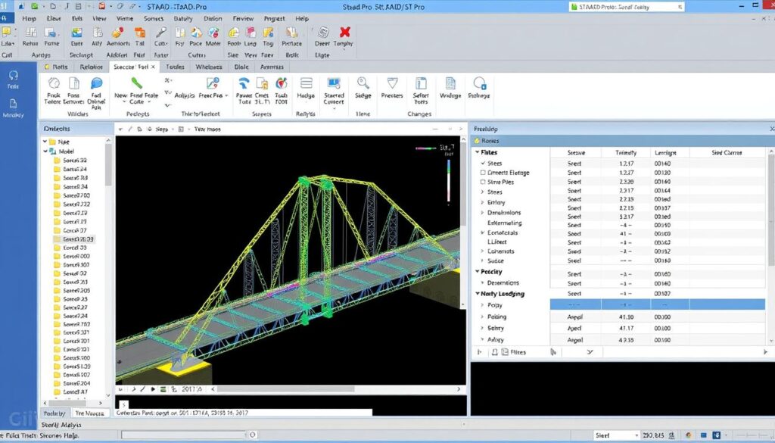Click the Sidge magnifier icon
Image resolution: width=775 pixels, height=443 pixels.
[x=363, y=83]
